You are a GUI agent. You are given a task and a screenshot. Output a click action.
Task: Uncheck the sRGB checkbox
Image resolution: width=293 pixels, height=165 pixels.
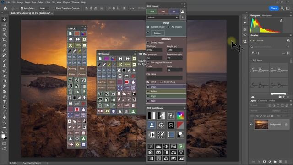(x=148, y=82)
